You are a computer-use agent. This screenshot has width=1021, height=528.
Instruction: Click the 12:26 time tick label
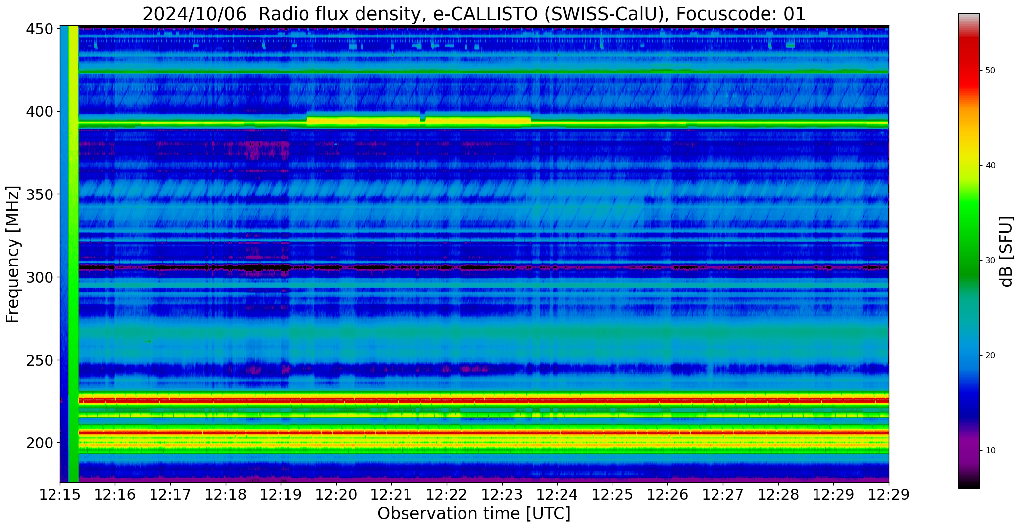(x=667, y=494)
